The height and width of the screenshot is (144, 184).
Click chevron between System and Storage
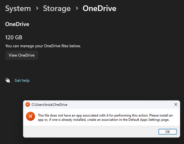click(x=37, y=9)
